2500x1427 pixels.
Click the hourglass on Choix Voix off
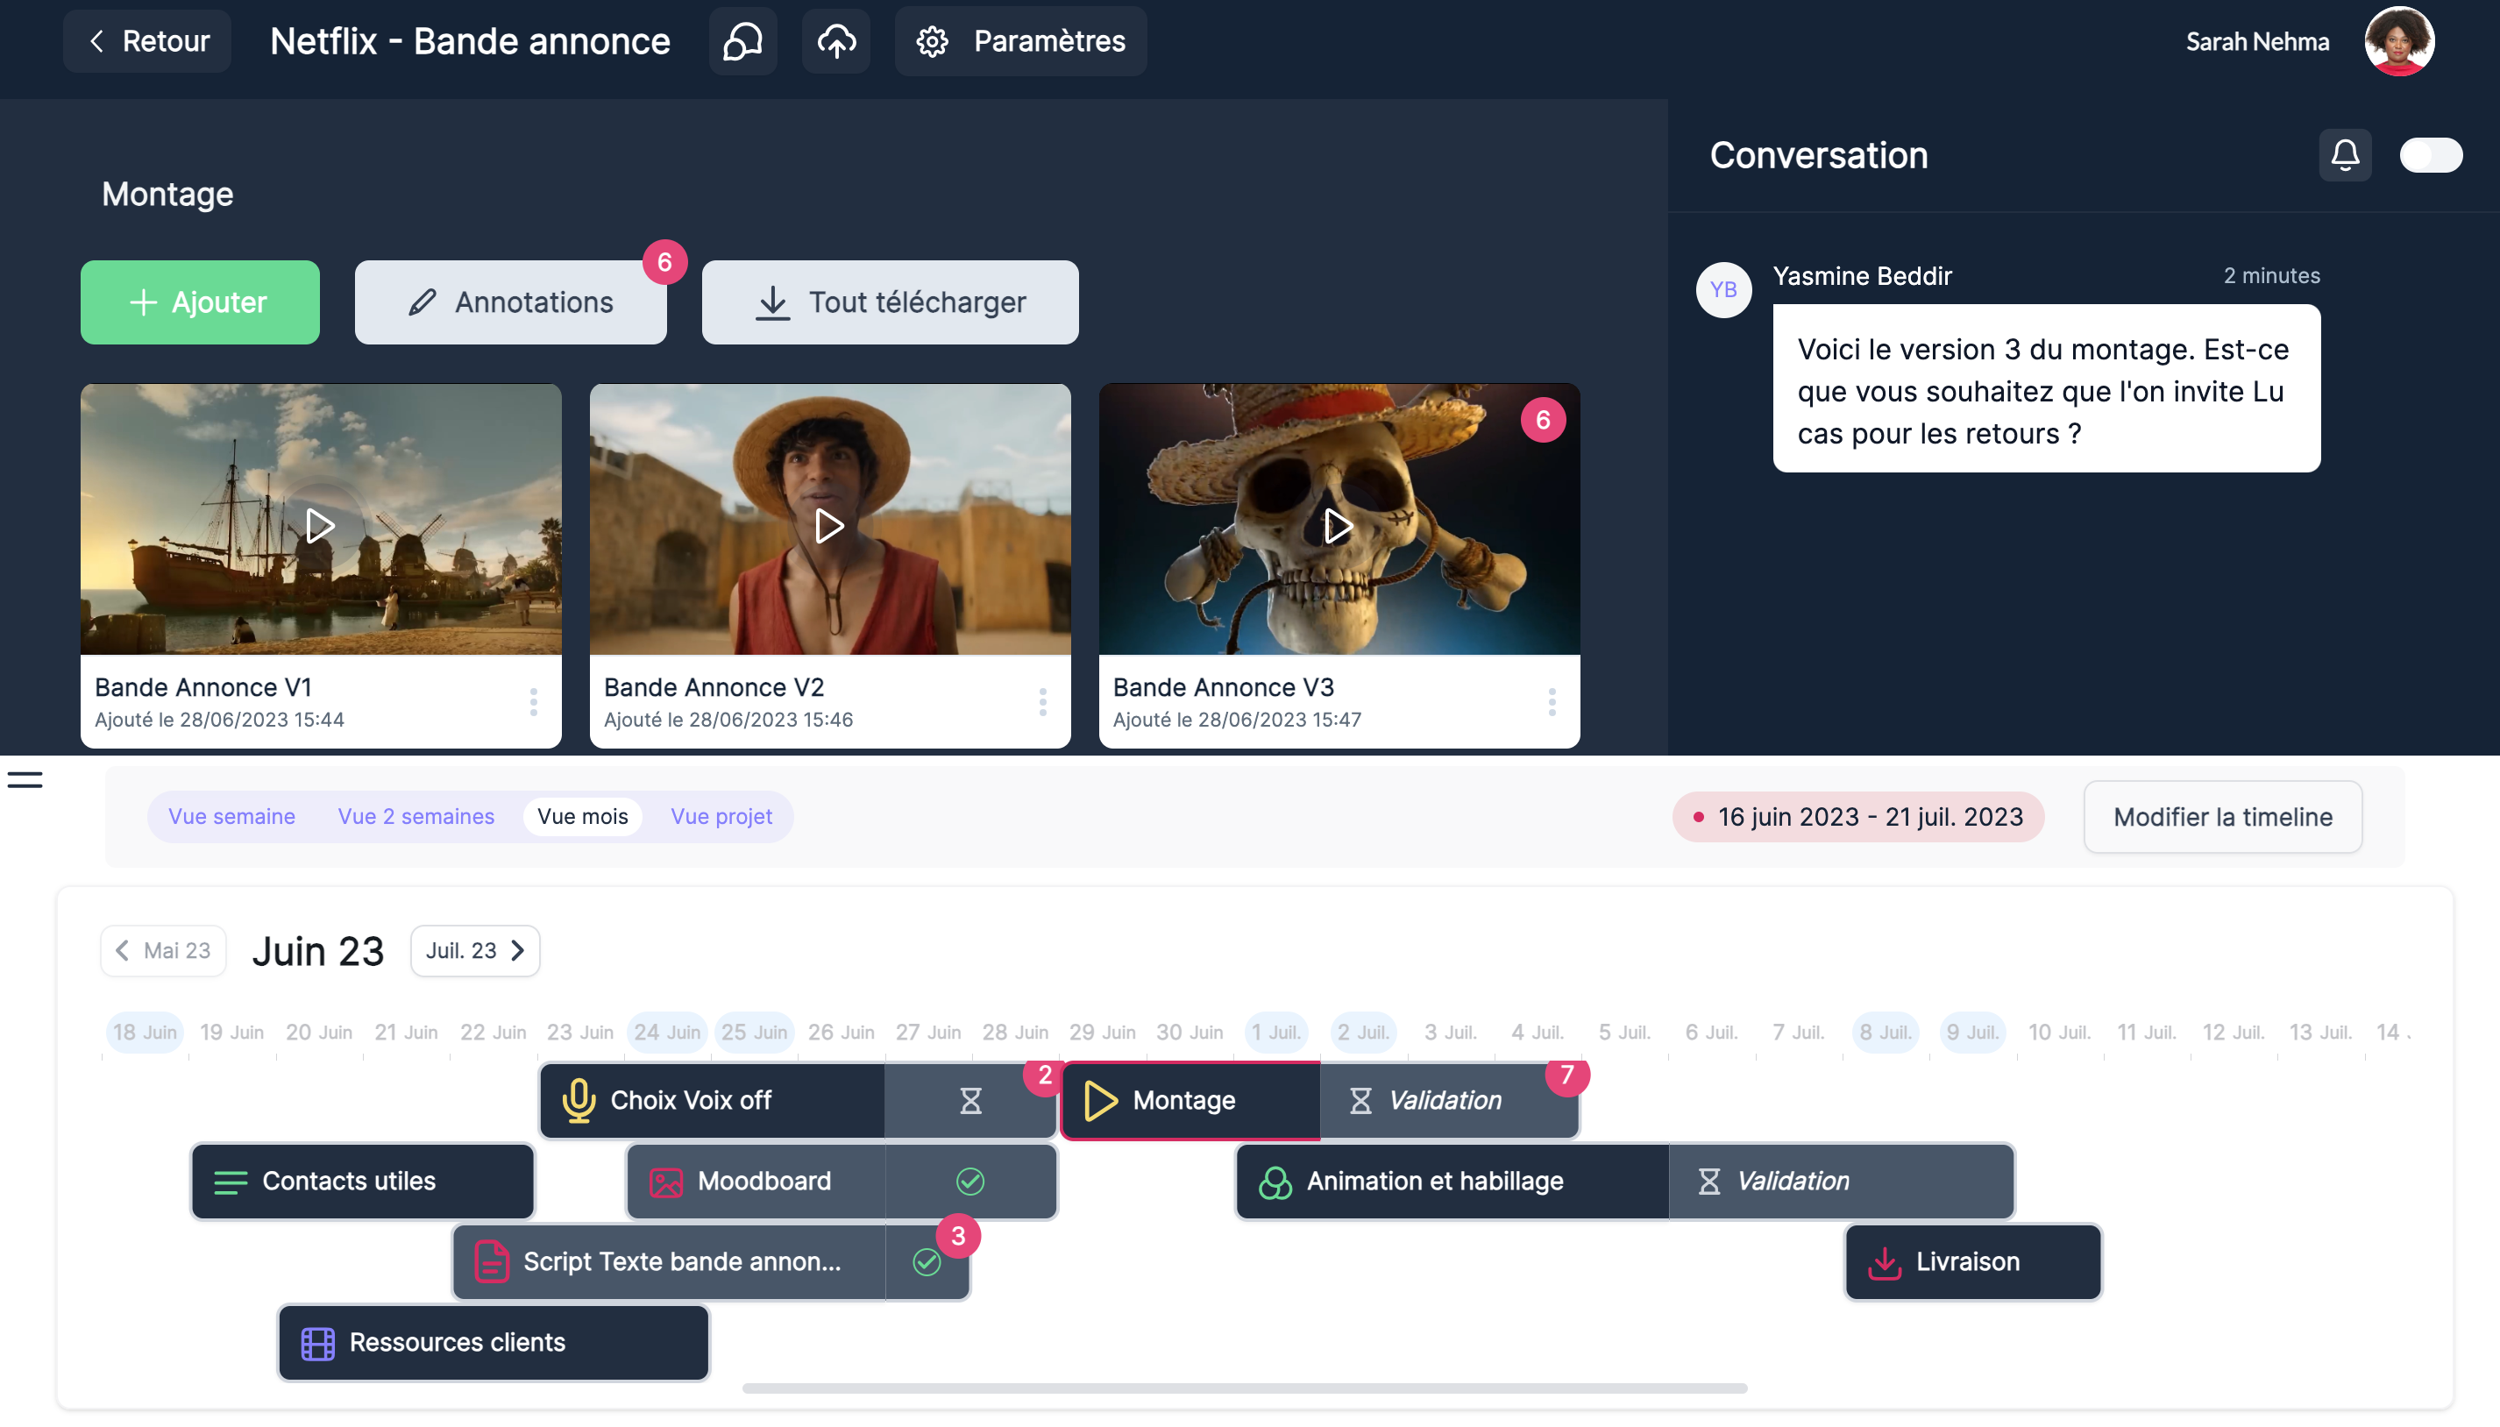pyautogui.click(x=970, y=1101)
